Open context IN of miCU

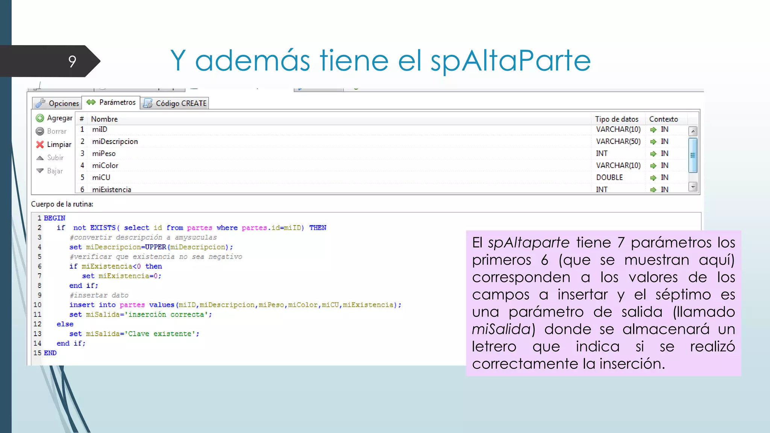[665, 177]
